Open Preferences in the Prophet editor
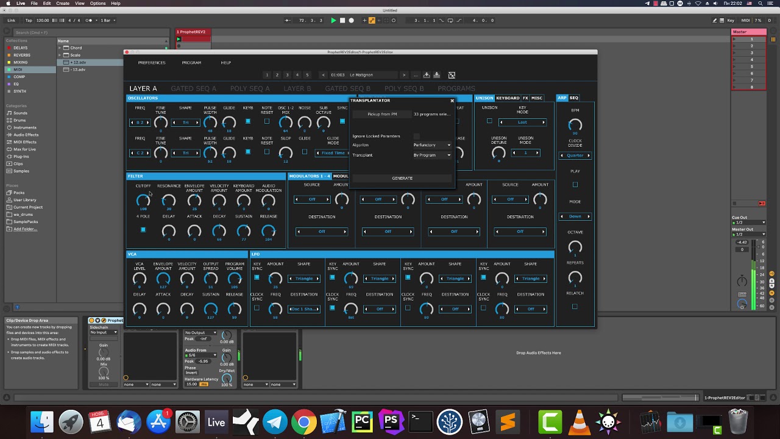Image resolution: width=780 pixels, height=439 pixels. 152,63
